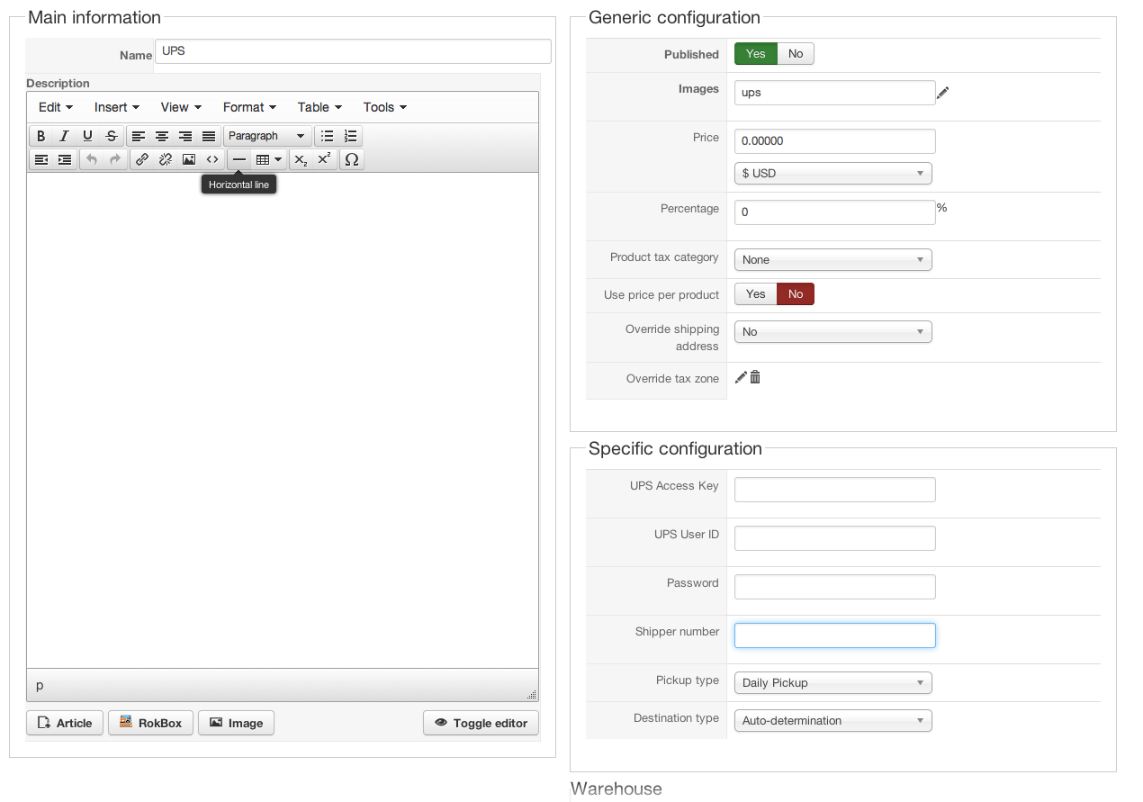The width and height of the screenshot is (1143, 802).
Task: Apply underline formatting in the editor
Action: (x=88, y=136)
